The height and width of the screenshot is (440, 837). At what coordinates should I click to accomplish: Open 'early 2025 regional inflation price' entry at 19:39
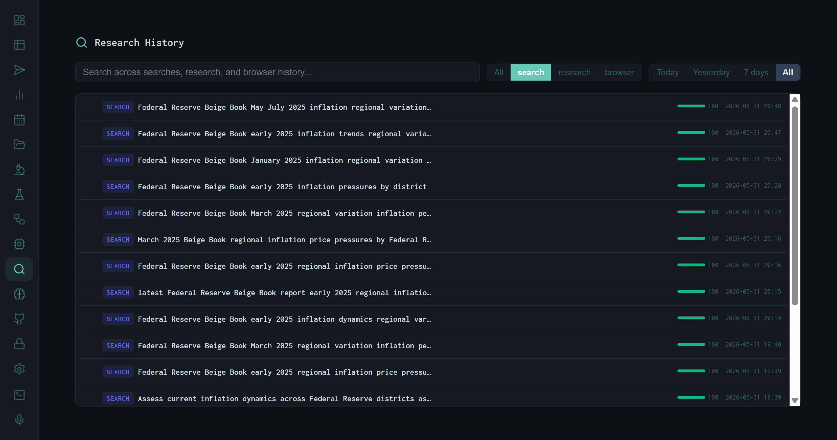pos(432,372)
